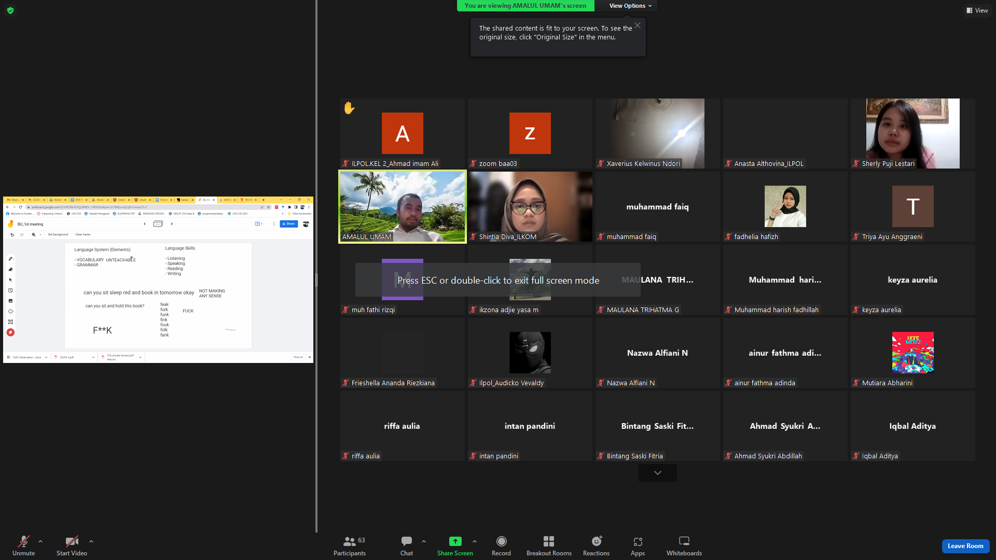Select the keyza aurelia participant tile
The height and width of the screenshot is (560, 996).
[913, 279]
